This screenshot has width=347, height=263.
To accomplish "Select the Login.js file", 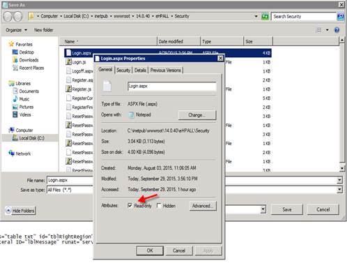I will 79,62.
